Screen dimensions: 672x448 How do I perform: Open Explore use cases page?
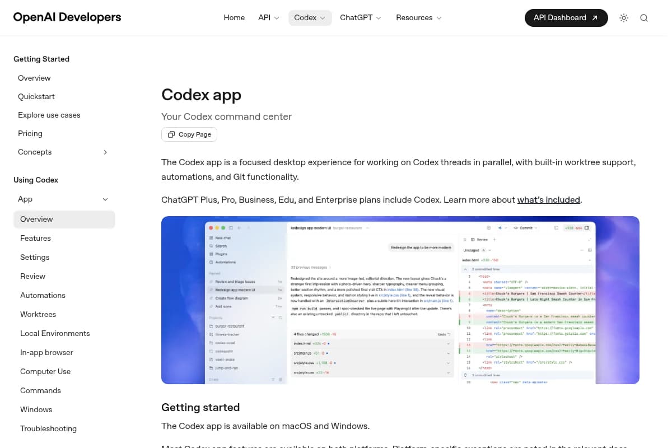(x=49, y=115)
